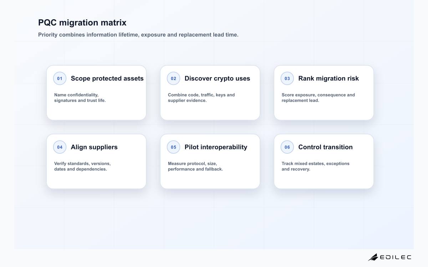
Task: Open the Control transition heading
Action: click(x=325, y=147)
